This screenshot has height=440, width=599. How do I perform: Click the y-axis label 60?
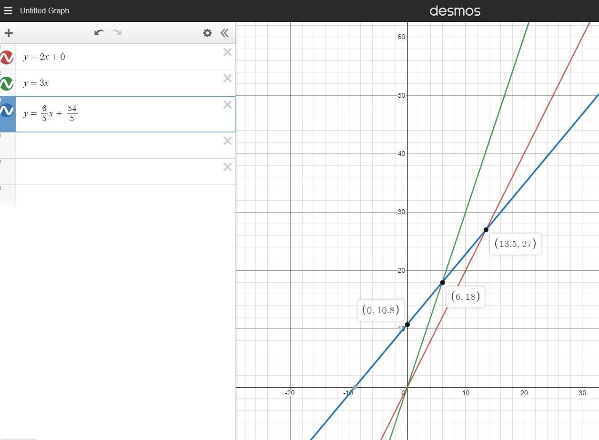(401, 37)
